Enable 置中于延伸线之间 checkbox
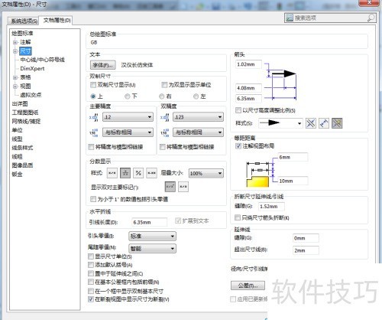 [x=91, y=273]
